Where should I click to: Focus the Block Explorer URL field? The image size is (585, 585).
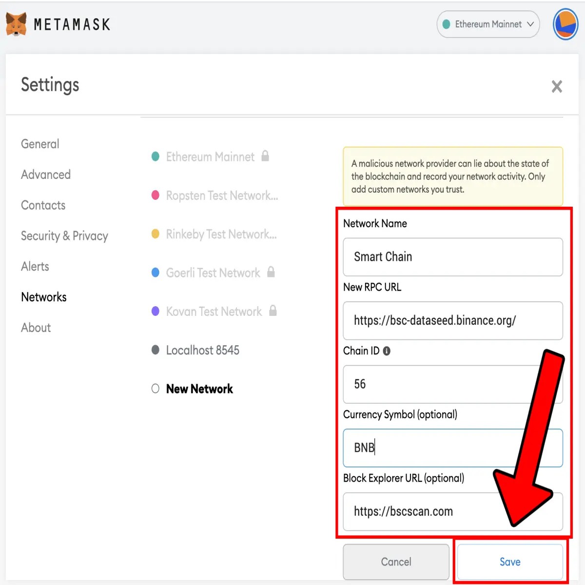[453, 511]
